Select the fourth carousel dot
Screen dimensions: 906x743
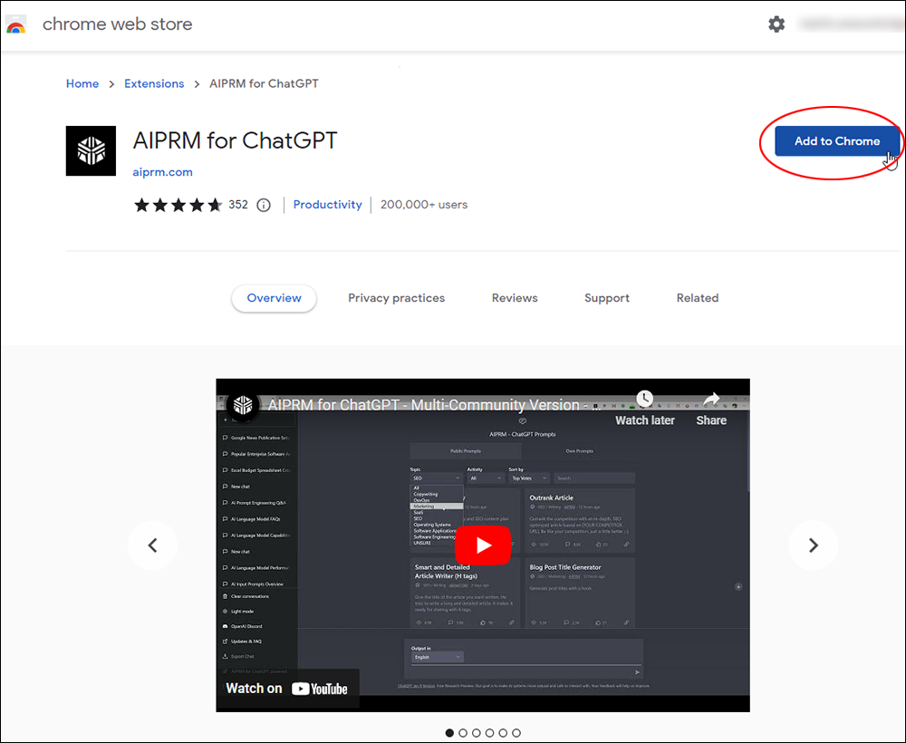coord(489,733)
